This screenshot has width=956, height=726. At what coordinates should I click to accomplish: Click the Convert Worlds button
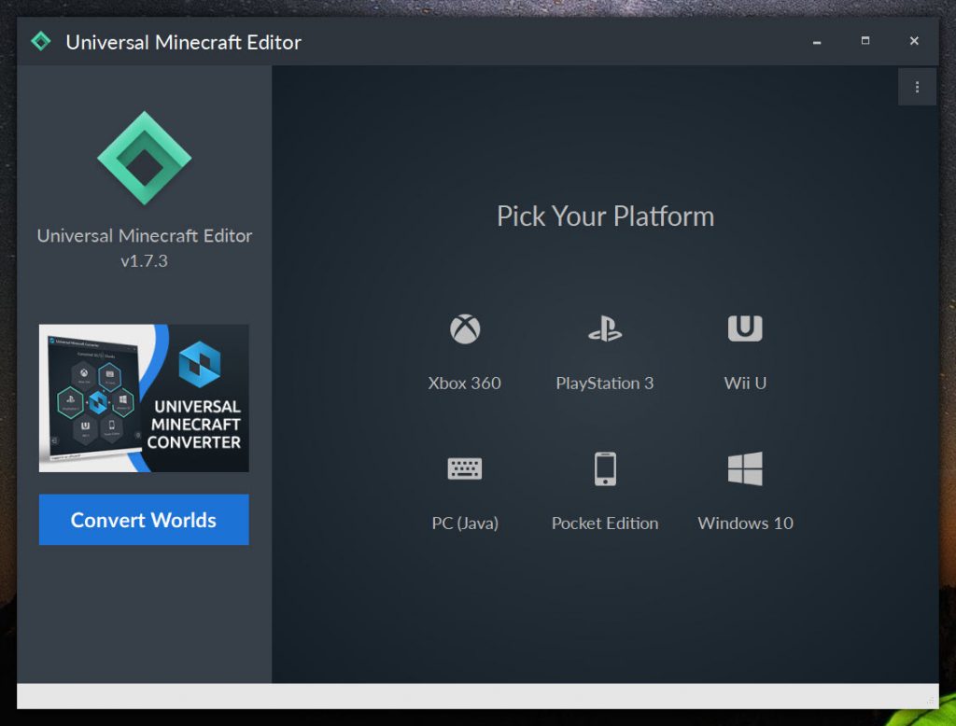(x=144, y=520)
